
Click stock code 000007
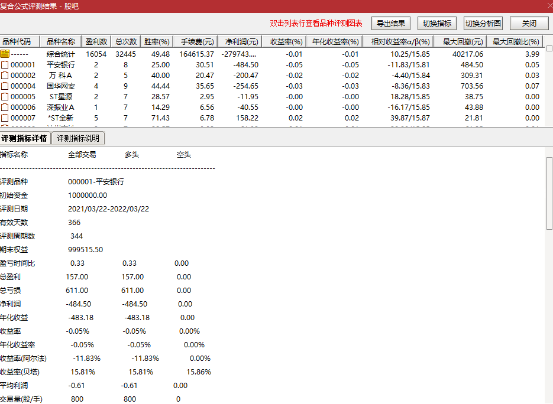coord(23,118)
